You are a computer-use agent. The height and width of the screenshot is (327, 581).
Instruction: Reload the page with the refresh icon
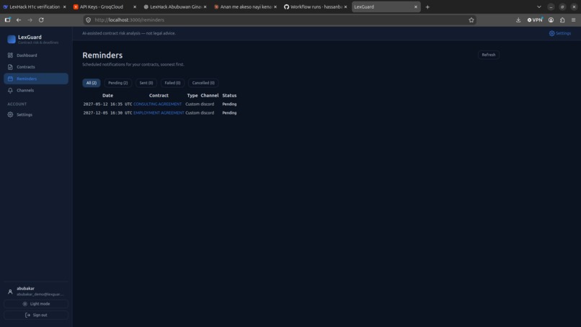point(41,20)
